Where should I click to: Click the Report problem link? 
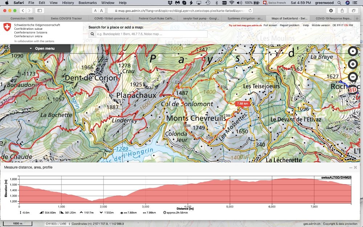coord(289,25)
